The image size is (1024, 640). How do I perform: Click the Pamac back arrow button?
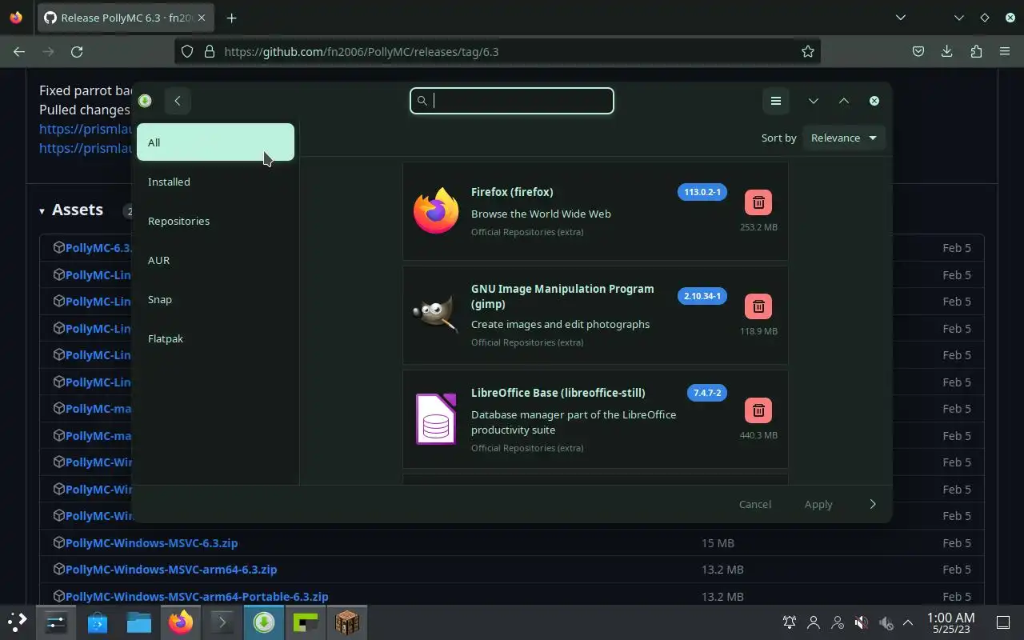point(178,101)
